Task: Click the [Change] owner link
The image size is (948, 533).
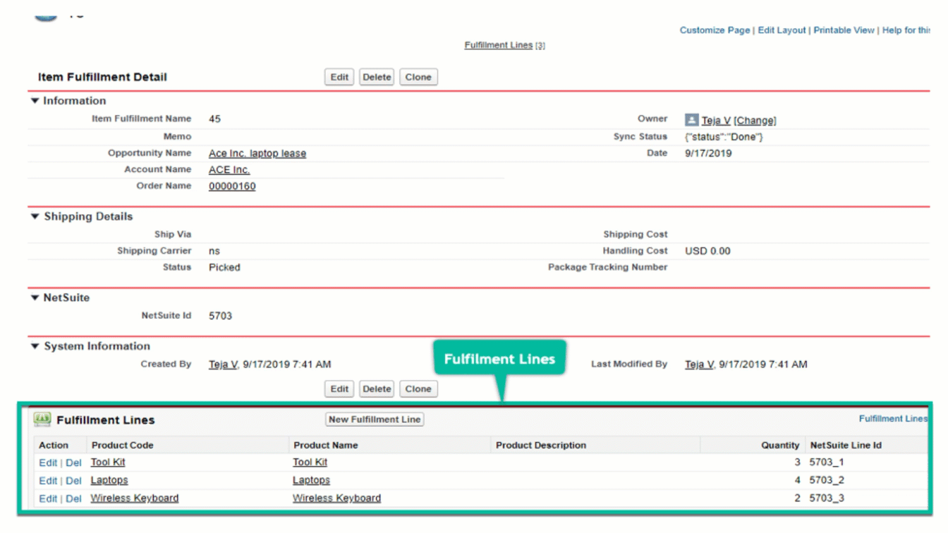Action: pyautogui.click(x=755, y=121)
